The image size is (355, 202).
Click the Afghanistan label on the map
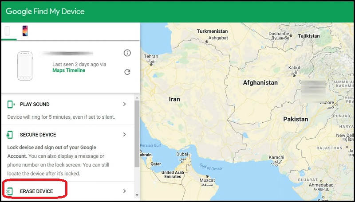point(260,83)
